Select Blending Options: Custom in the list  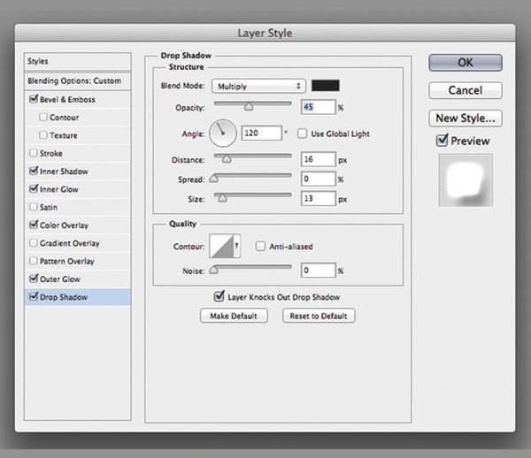(x=74, y=80)
